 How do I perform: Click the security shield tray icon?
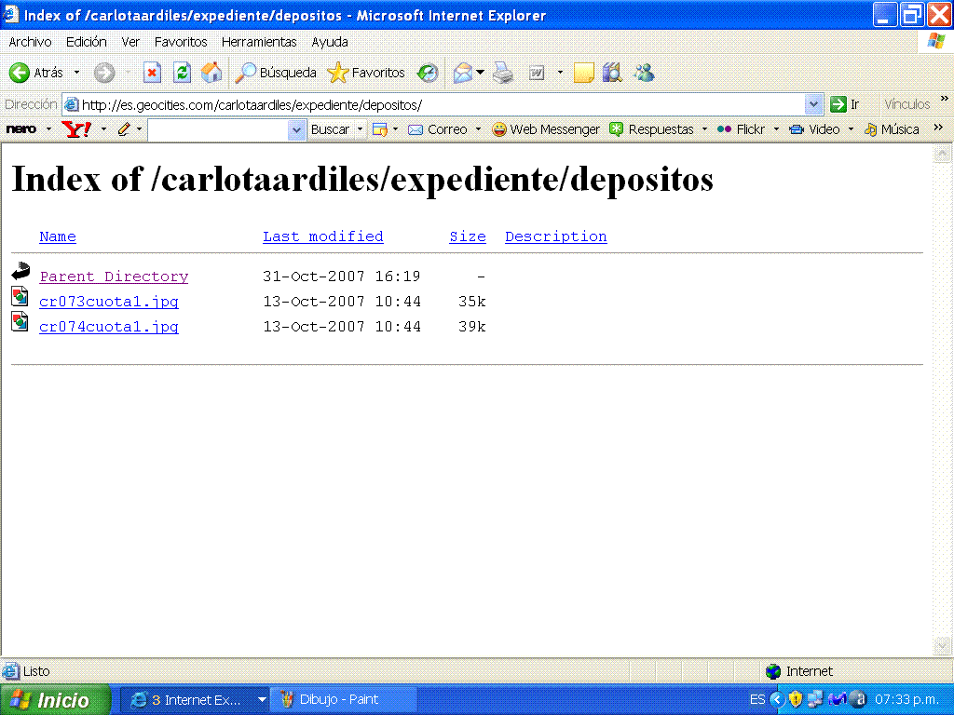[x=795, y=699]
